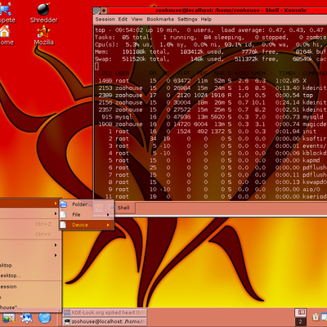Select the context menu entry ending in 'esktop...'
Image resolution: width=327 pixels, height=327 pixels.
tap(30, 275)
